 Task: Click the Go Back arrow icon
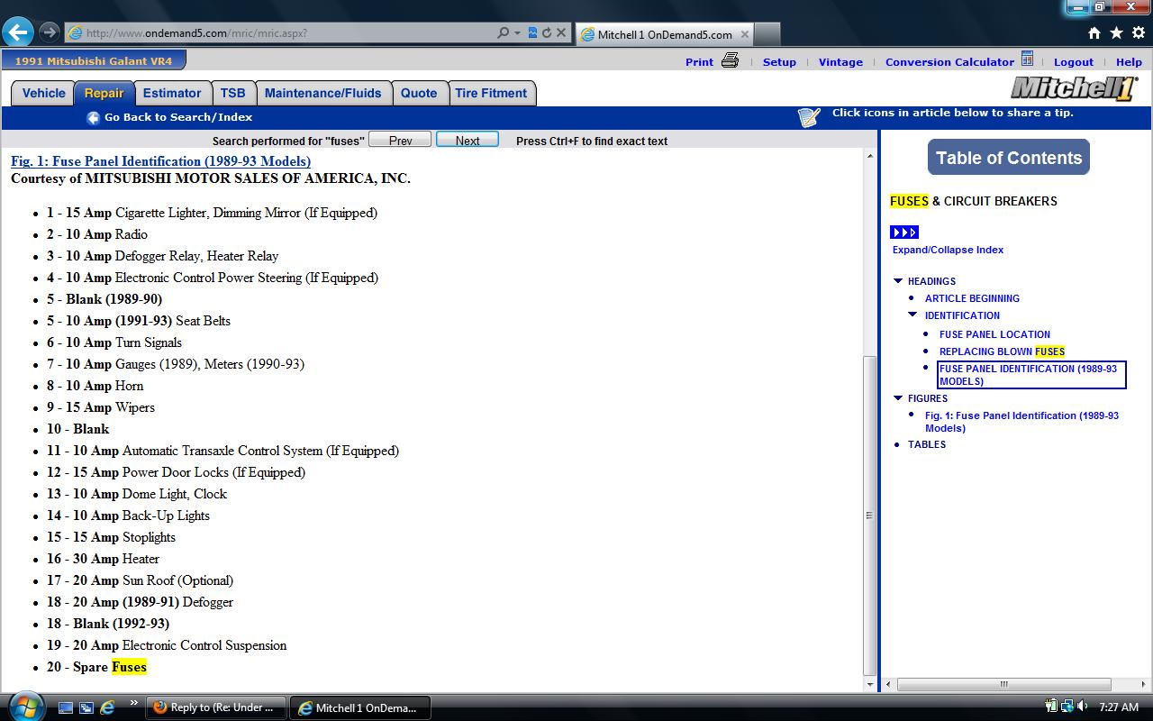93,118
